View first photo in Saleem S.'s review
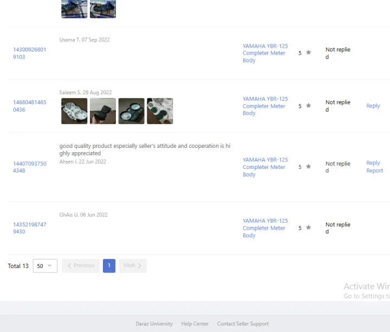 [x=74, y=111]
